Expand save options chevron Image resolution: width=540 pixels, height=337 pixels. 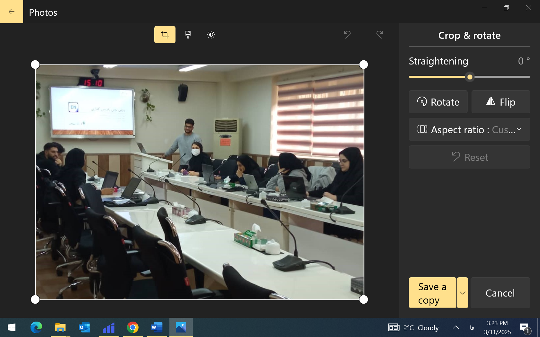(463, 293)
